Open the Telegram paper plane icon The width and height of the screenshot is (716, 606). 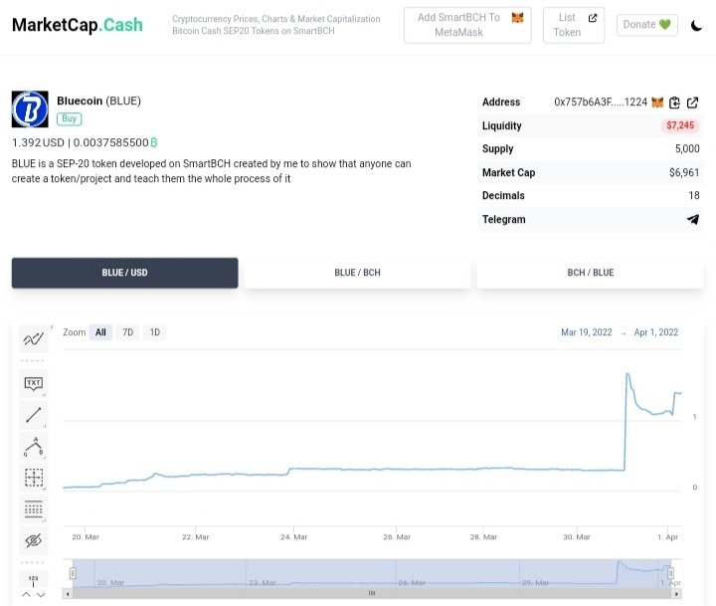pos(693,219)
